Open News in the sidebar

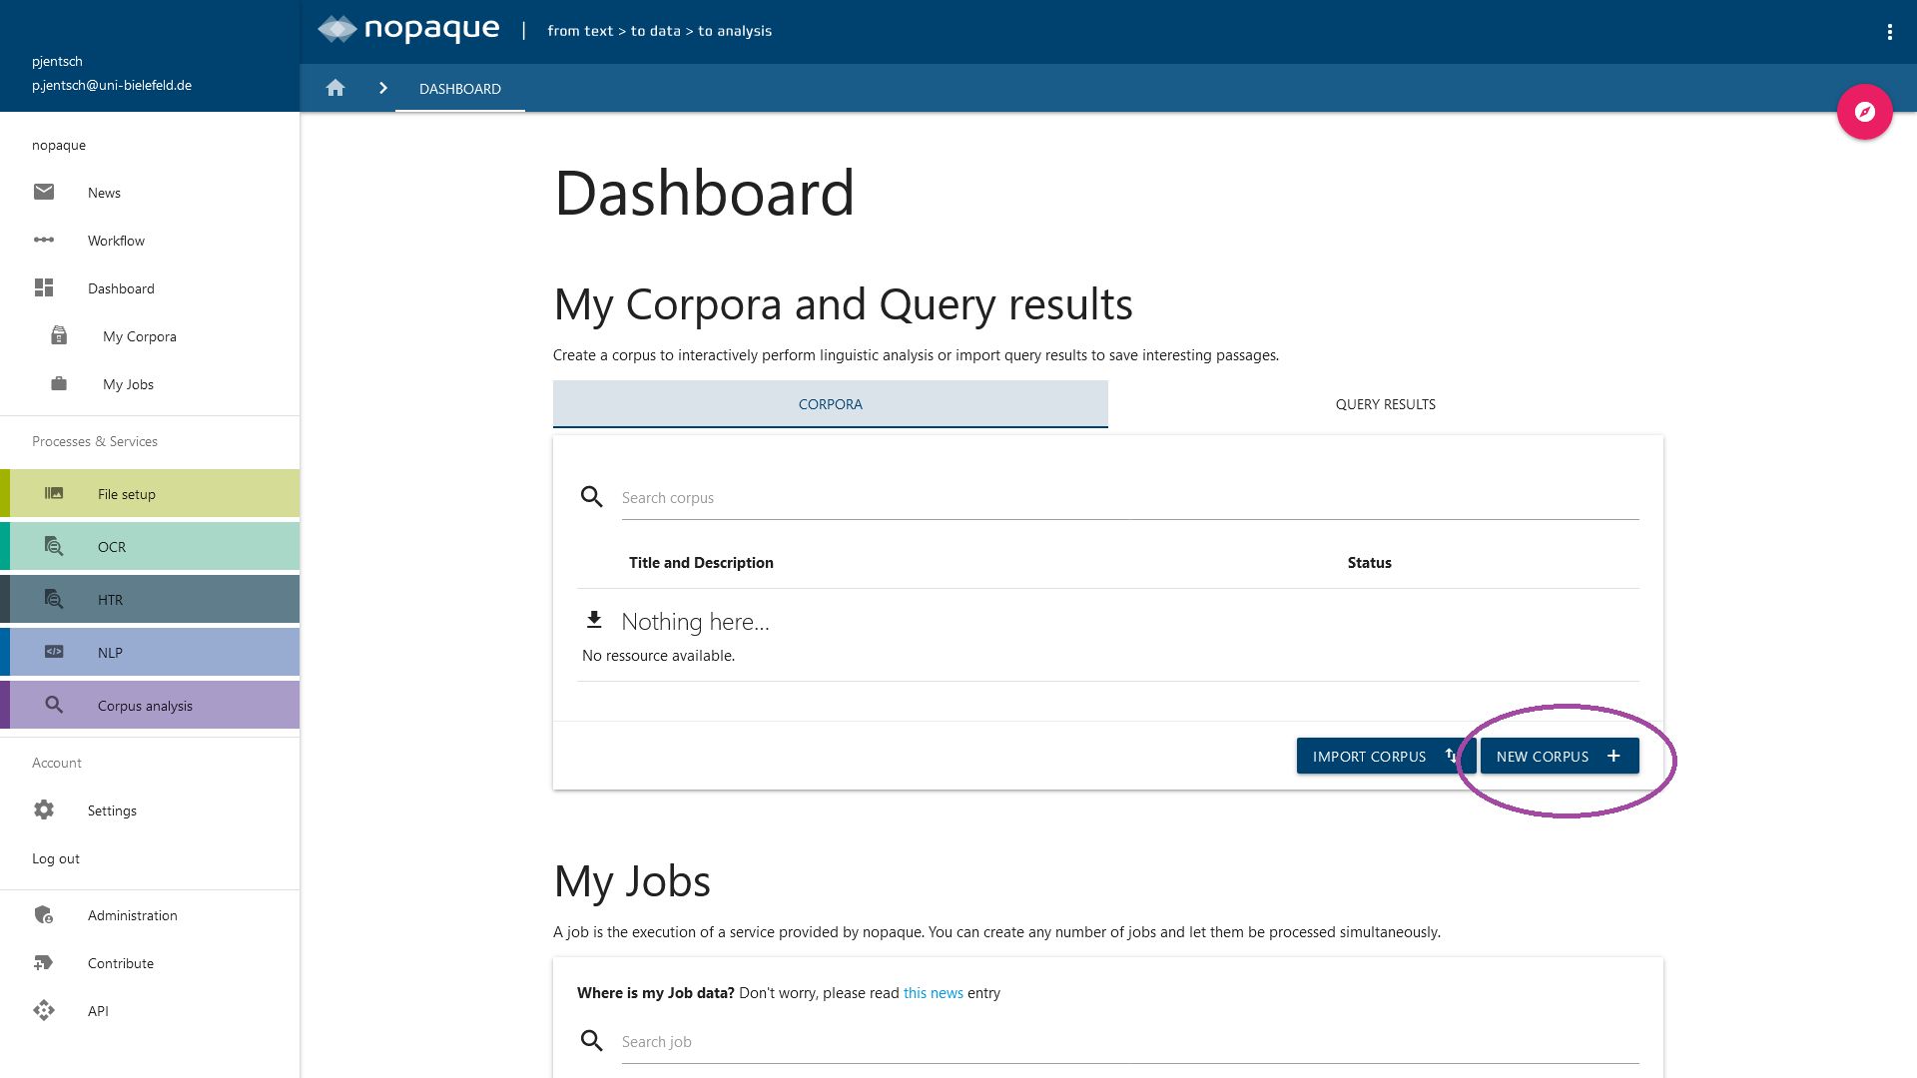pyautogui.click(x=104, y=193)
